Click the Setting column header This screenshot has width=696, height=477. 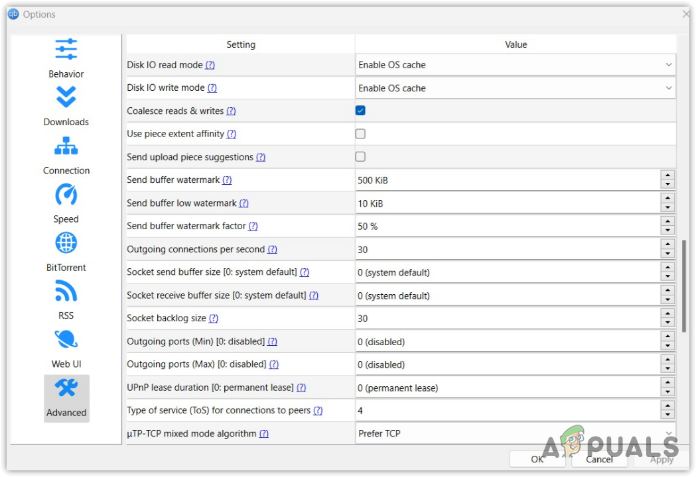click(240, 44)
